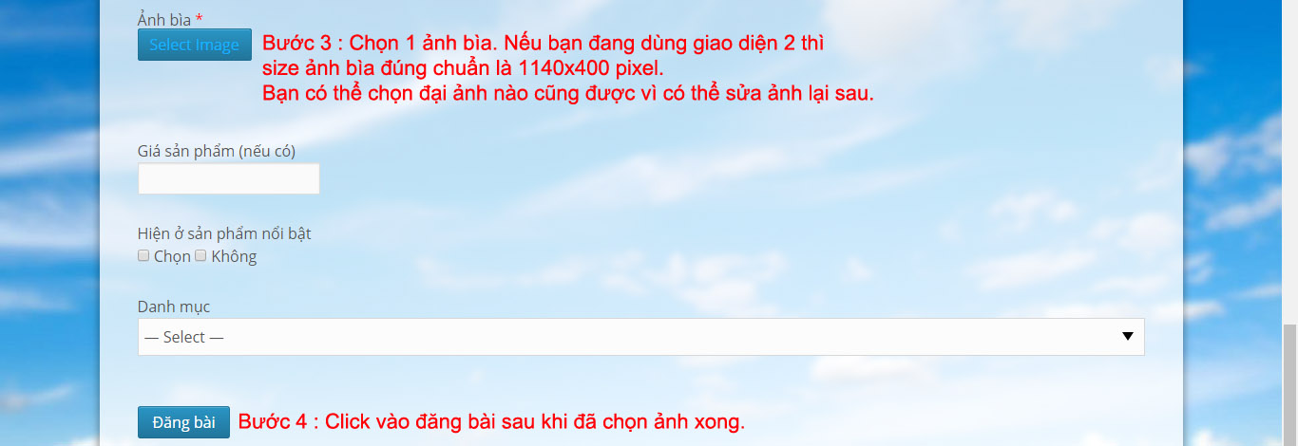Open the Danh mục Select dropdown
This screenshot has width=1298, height=446.
point(641,337)
